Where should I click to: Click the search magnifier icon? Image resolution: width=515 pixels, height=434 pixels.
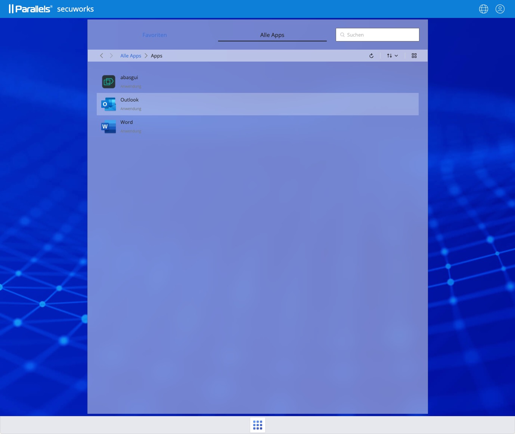(342, 35)
